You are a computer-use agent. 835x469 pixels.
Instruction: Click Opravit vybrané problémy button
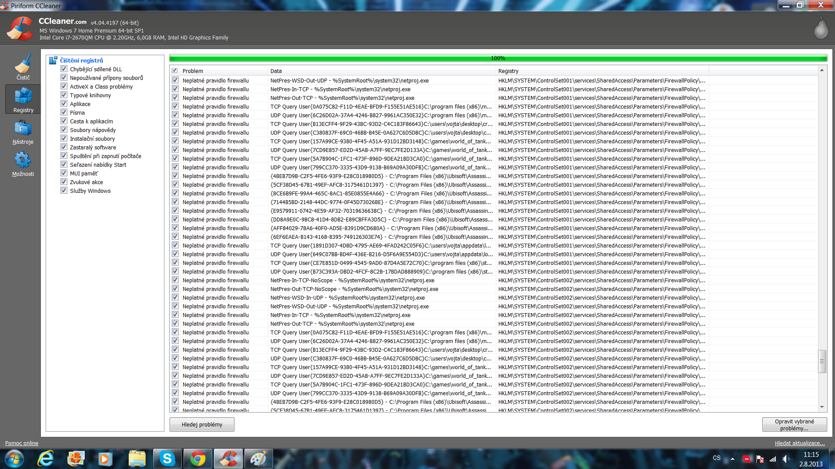pos(794,424)
